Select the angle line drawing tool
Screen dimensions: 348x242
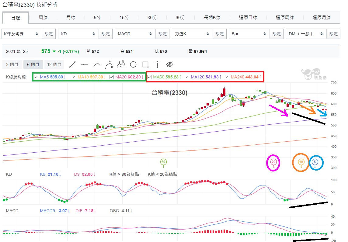tap(96, 64)
